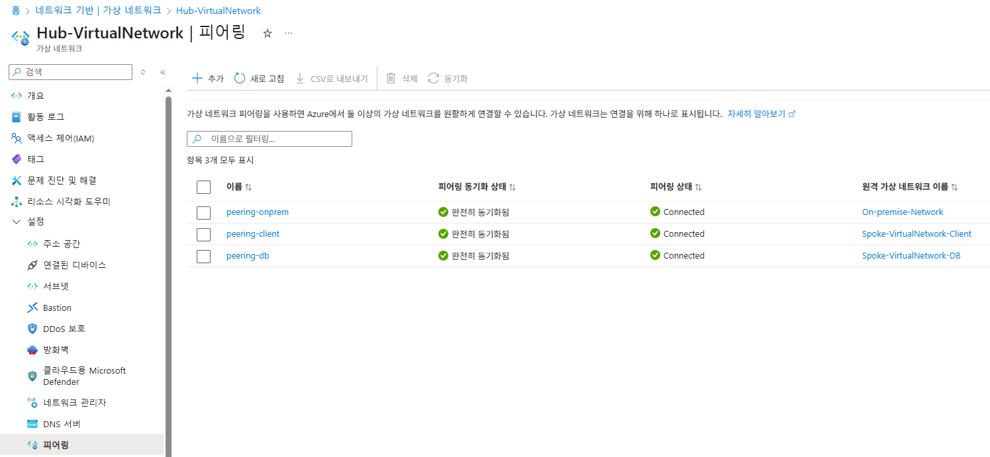The width and height of the screenshot is (990, 457).
Task: Check the peering-db row checkbox
Action: point(204,256)
